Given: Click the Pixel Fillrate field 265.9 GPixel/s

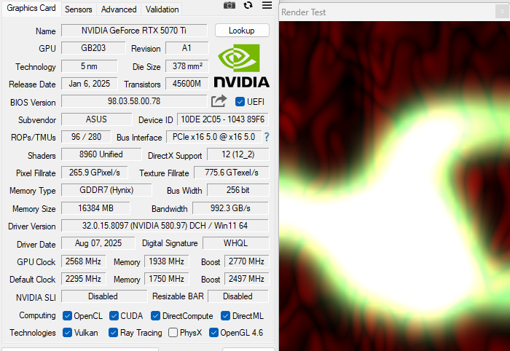Looking at the screenshot, I should [94, 173].
